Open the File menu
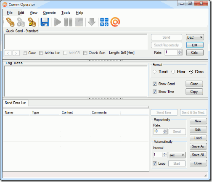This screenshot has width=212, height=182. tap(10, 13)
